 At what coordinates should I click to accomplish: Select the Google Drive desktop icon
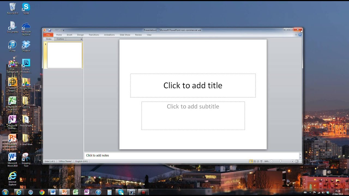(x=26, y=84)
